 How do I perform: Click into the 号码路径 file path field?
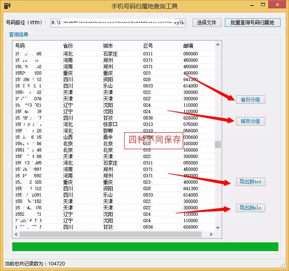[x=118, y=23]
